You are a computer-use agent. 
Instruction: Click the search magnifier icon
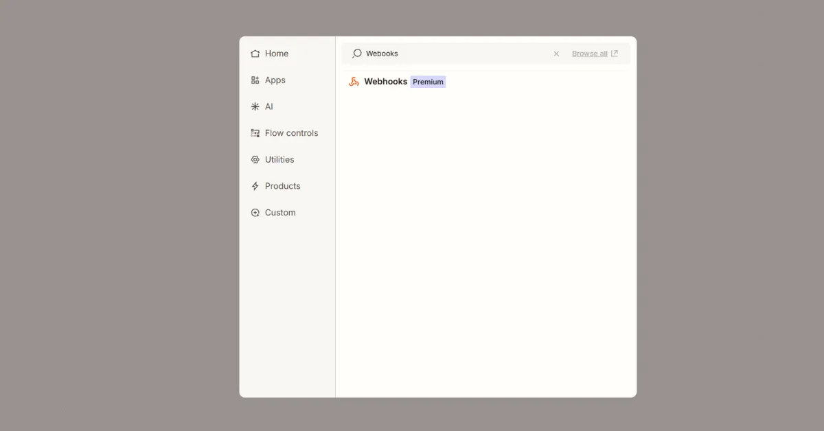point(356,54)
